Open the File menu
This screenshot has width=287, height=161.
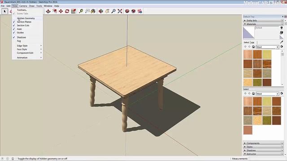3,6
